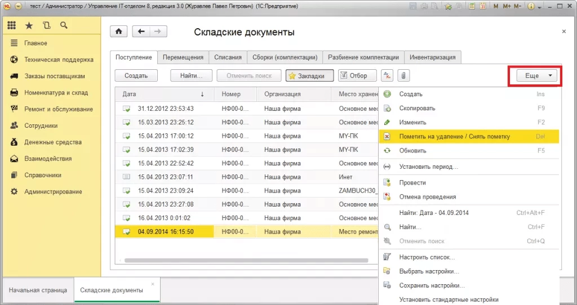Image resolution: width=577 pixels, height=305 pixels.
Task: Switch to the Списания tab
Action: 228,57
